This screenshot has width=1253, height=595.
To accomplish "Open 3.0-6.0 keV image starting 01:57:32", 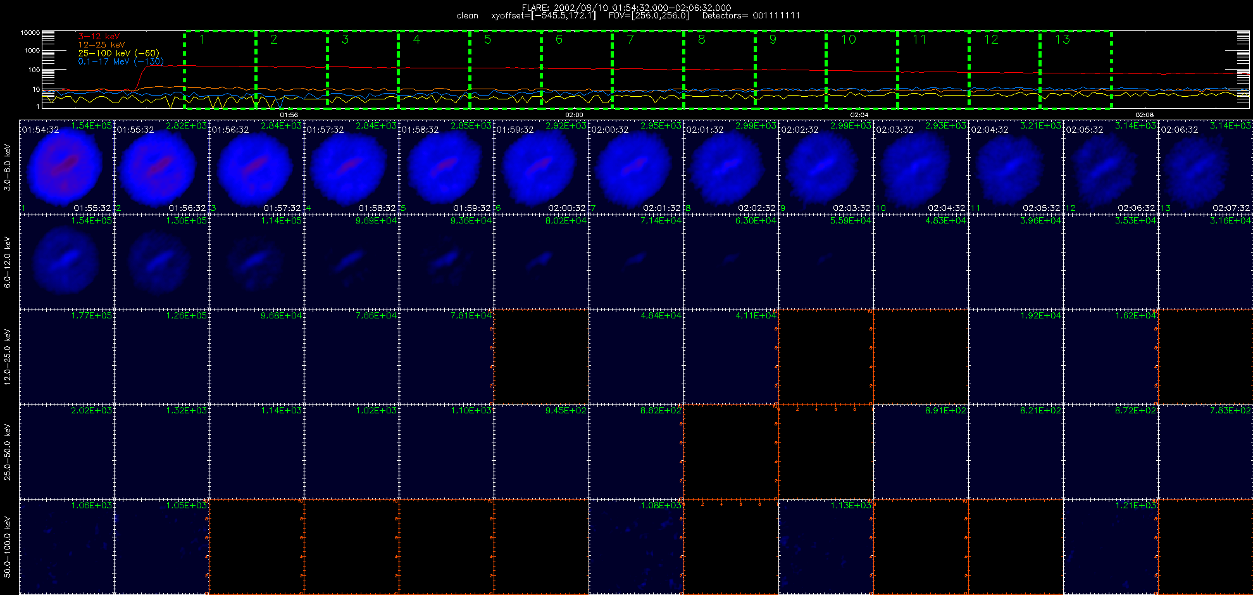I will tap(351, 167).
